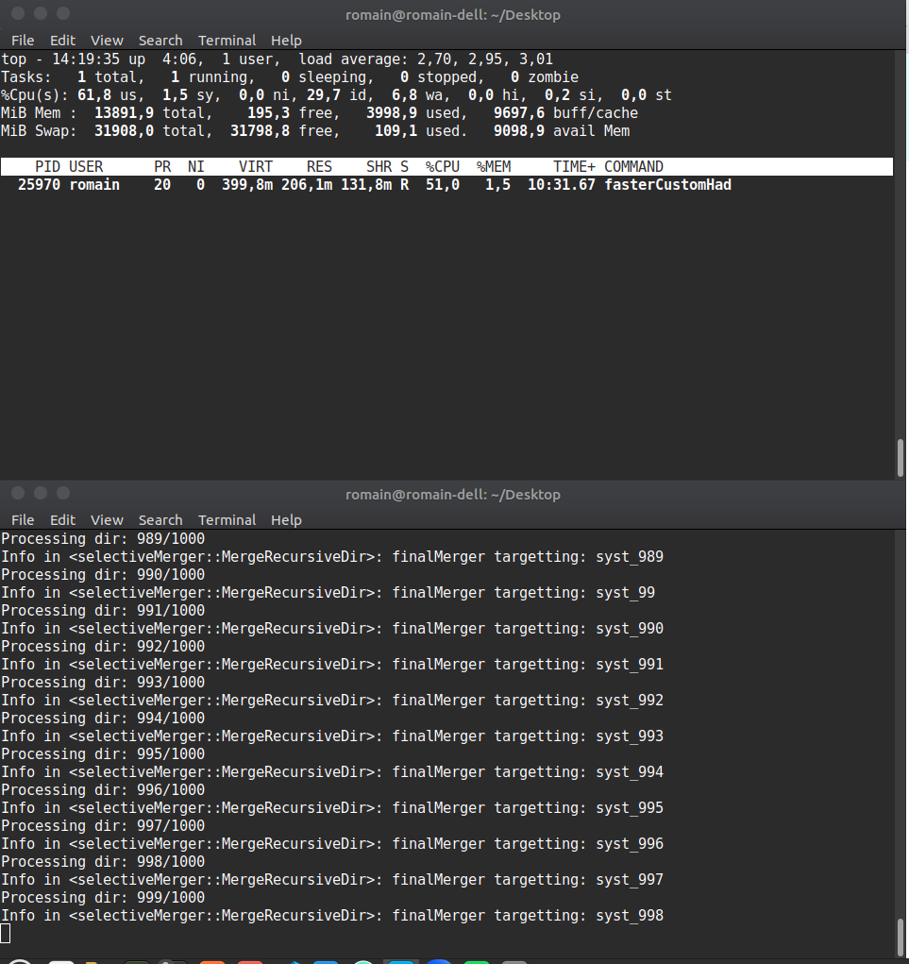Click the highlighted light-blue dock icon
Image resolution: width=909 pixels, height=964 pixels.
tap(401, 958)
